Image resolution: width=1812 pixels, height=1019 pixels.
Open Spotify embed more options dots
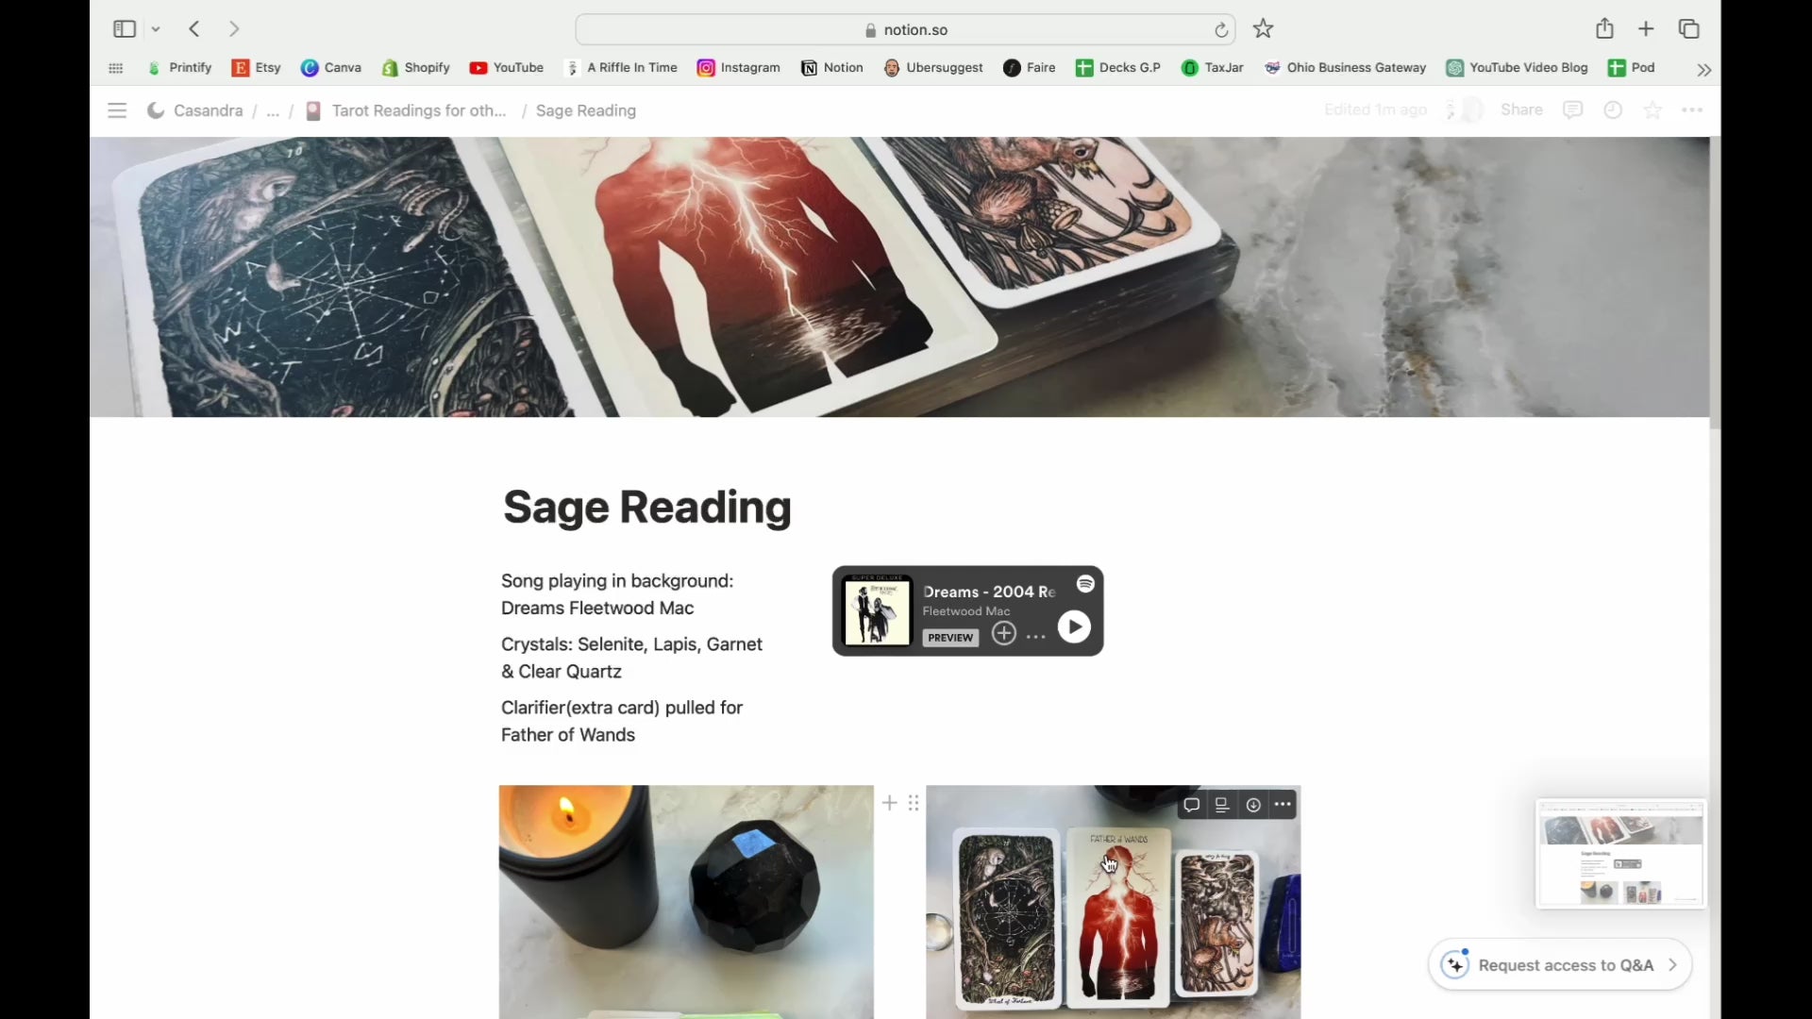[1035, 637]
